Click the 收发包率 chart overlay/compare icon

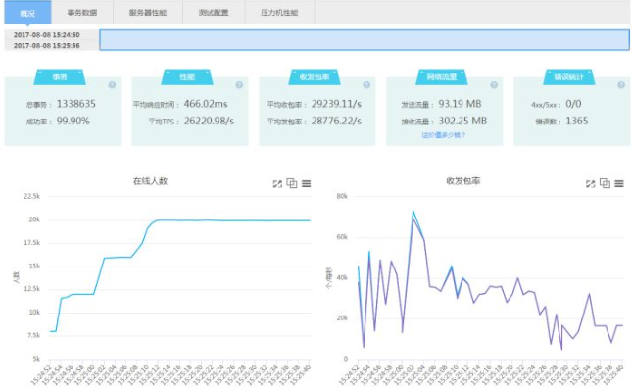(x=605, y=183)
